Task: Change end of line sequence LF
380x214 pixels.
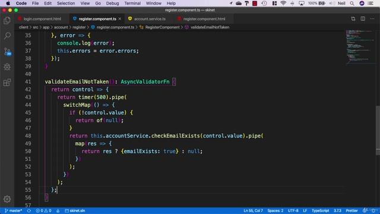Action: (x=305, y=210)
